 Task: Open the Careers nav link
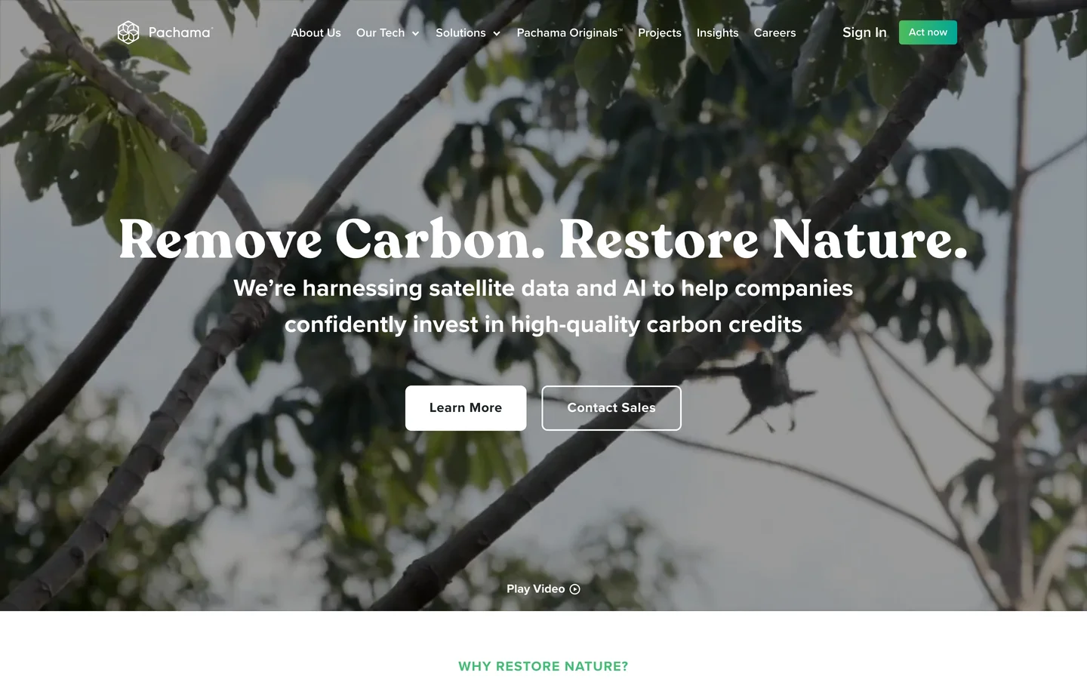click(774, 32)
